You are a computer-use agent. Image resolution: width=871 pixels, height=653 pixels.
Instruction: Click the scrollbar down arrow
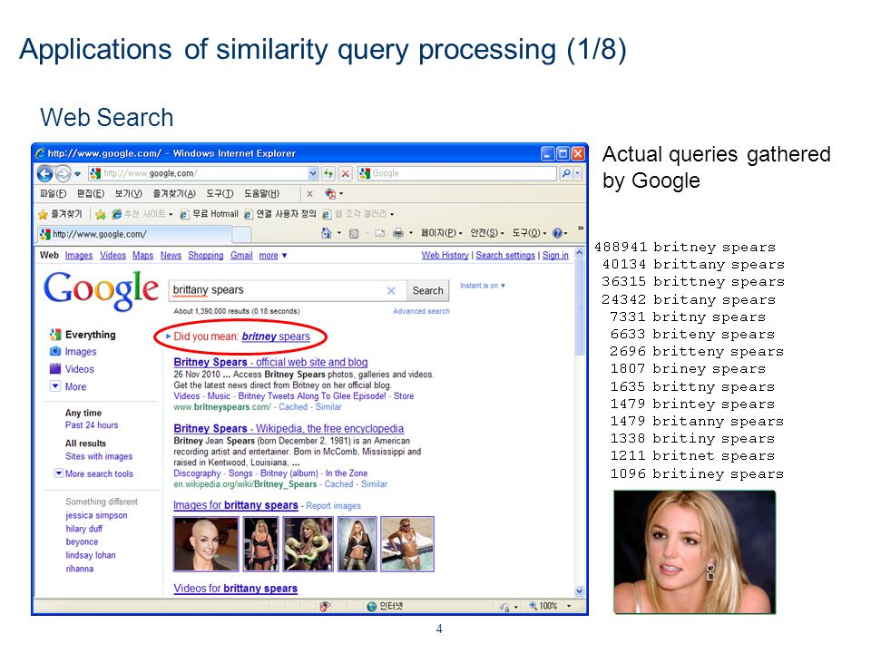[580, 591]
